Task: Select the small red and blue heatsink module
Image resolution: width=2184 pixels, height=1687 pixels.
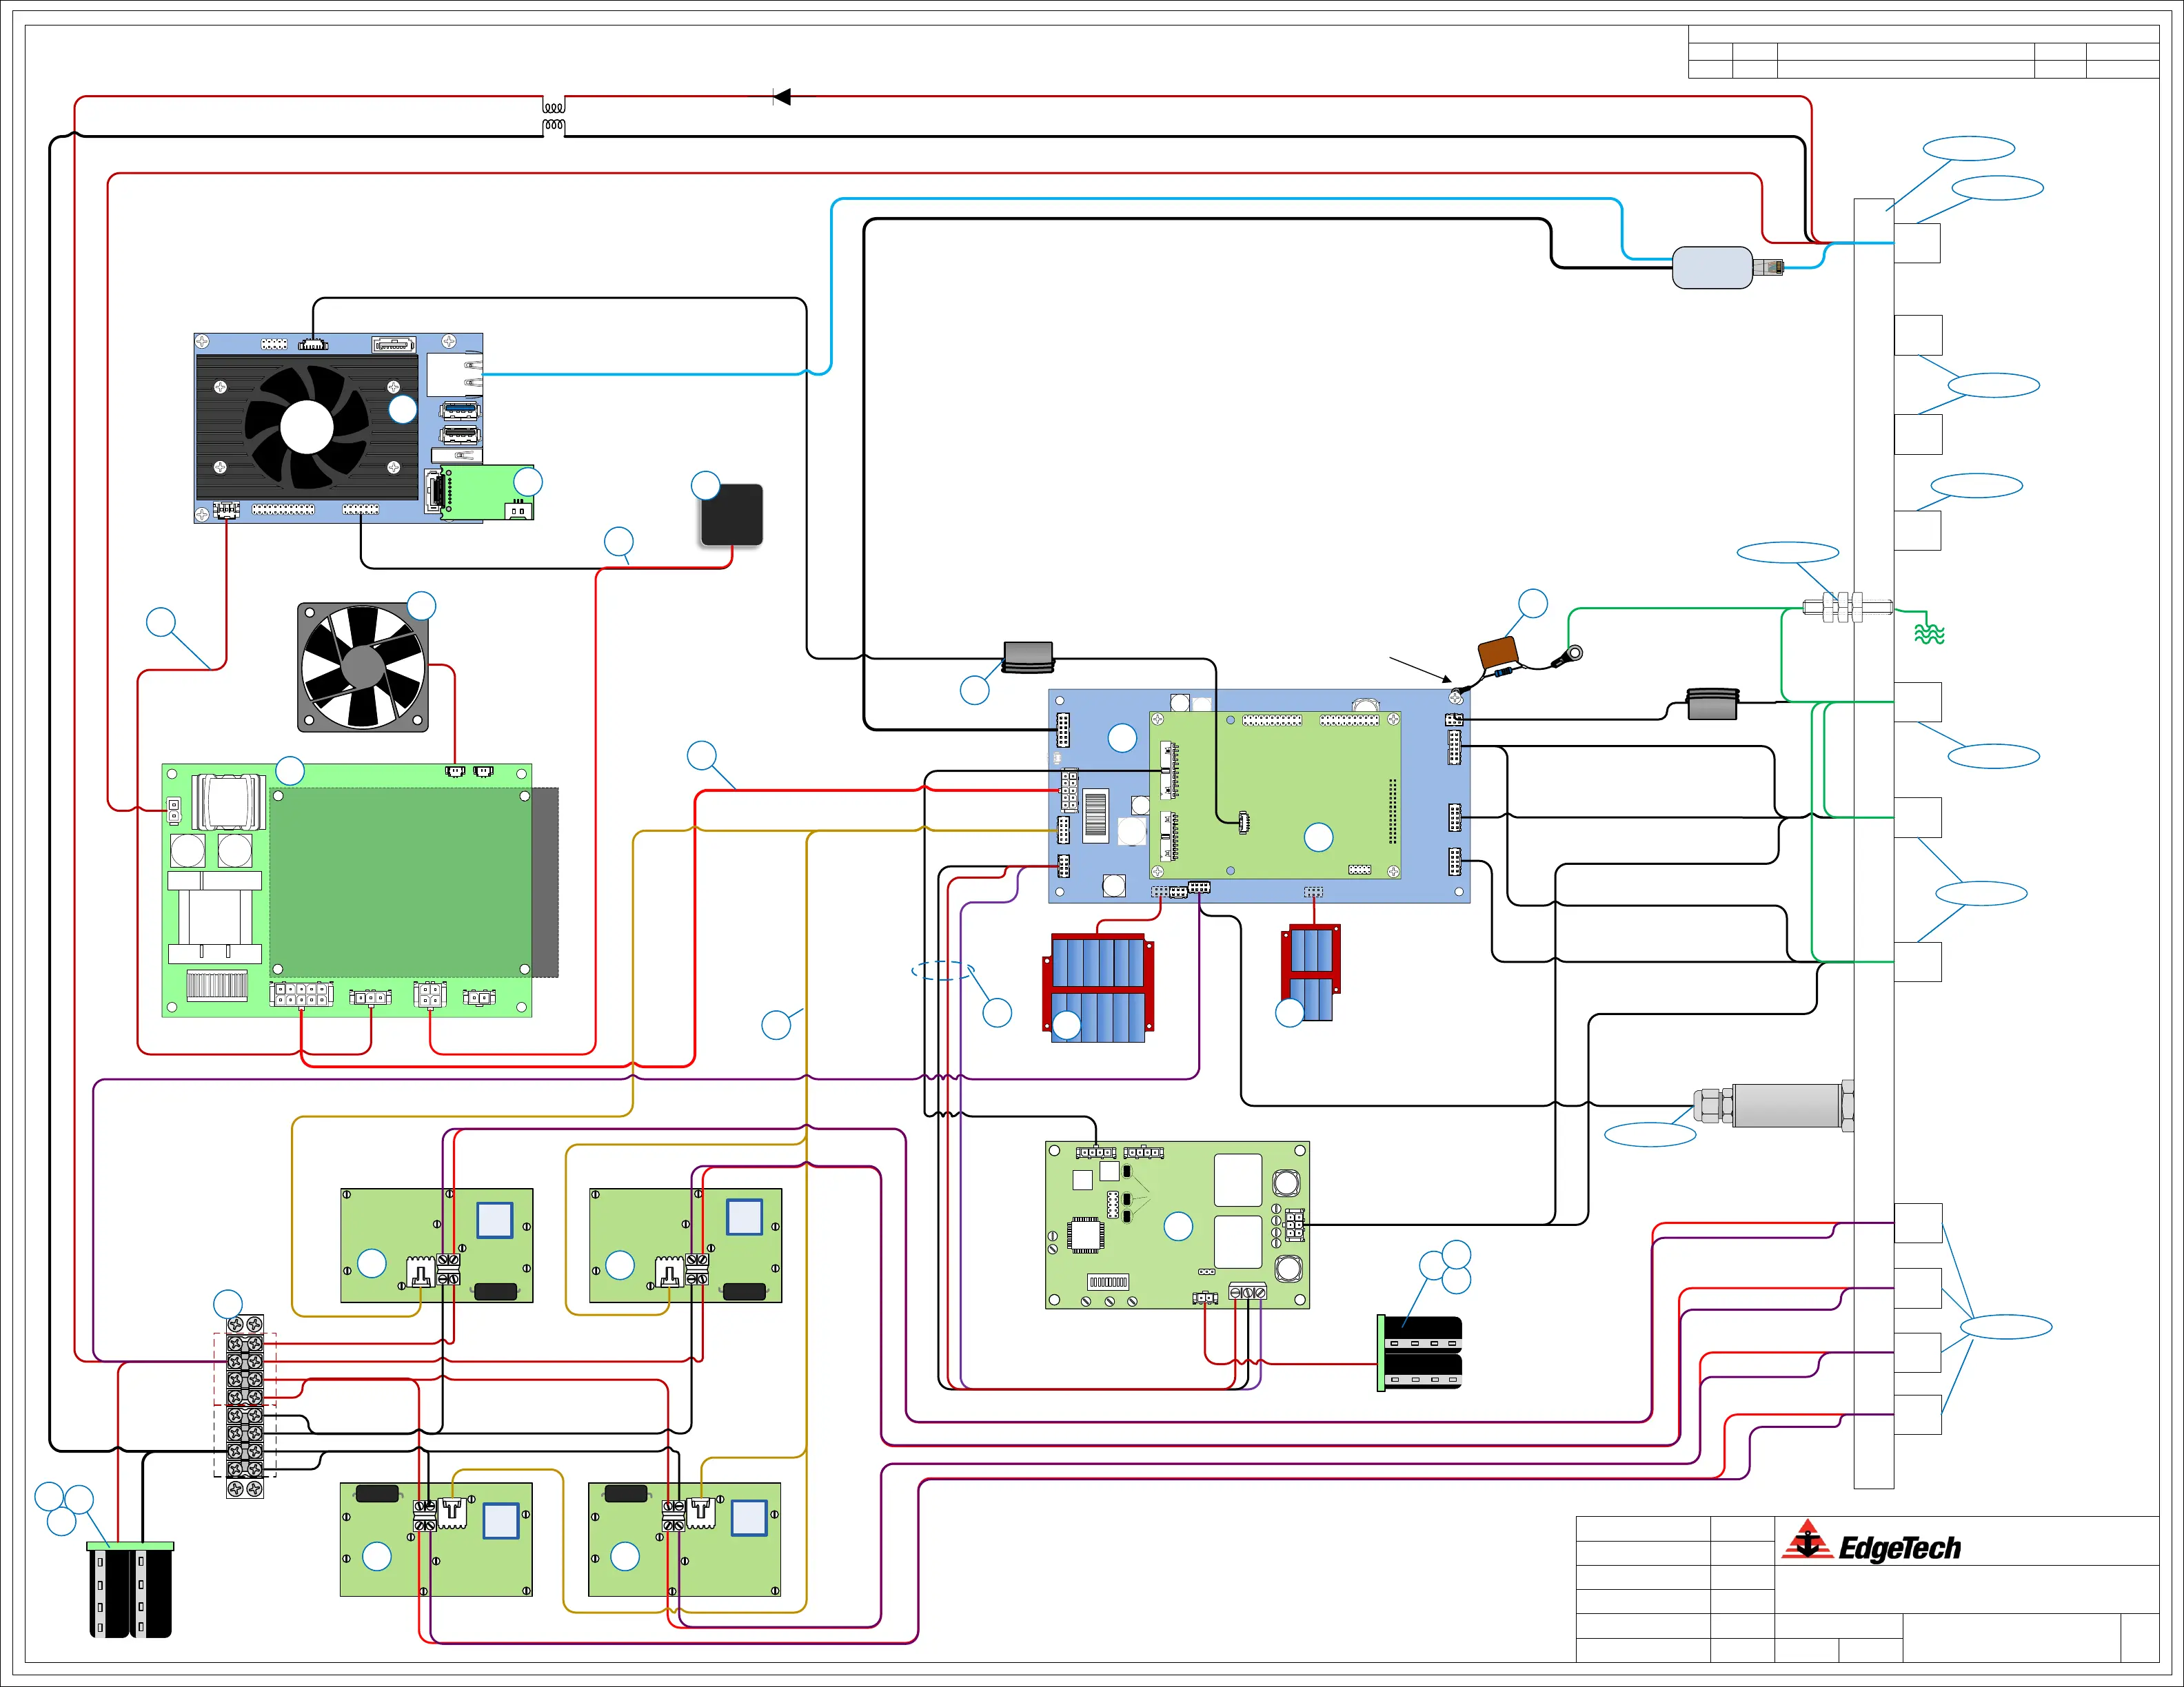Action: (1311, 972)
